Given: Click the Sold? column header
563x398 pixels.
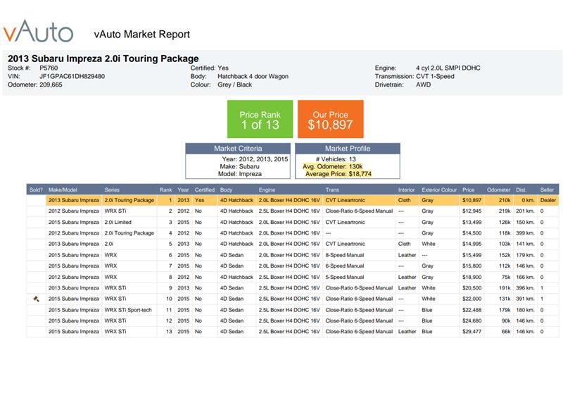Looking at the screenshot, I should 36,189.
